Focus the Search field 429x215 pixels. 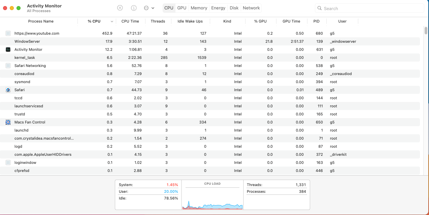[x=369, y=8]
